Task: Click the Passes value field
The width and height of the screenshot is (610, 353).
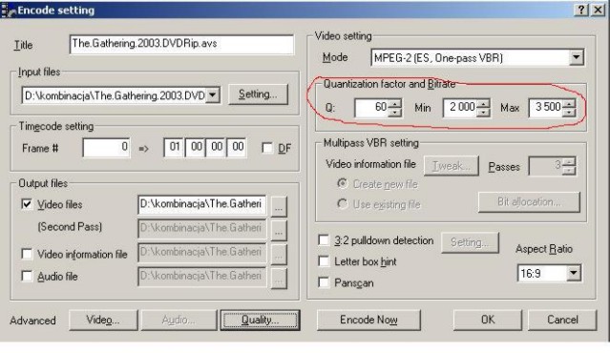Action: [x=545, y=166]
